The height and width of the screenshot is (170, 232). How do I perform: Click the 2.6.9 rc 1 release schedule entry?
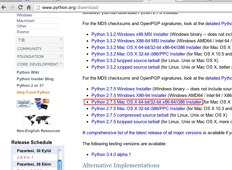pyautogui.click(x=25, y=157)
